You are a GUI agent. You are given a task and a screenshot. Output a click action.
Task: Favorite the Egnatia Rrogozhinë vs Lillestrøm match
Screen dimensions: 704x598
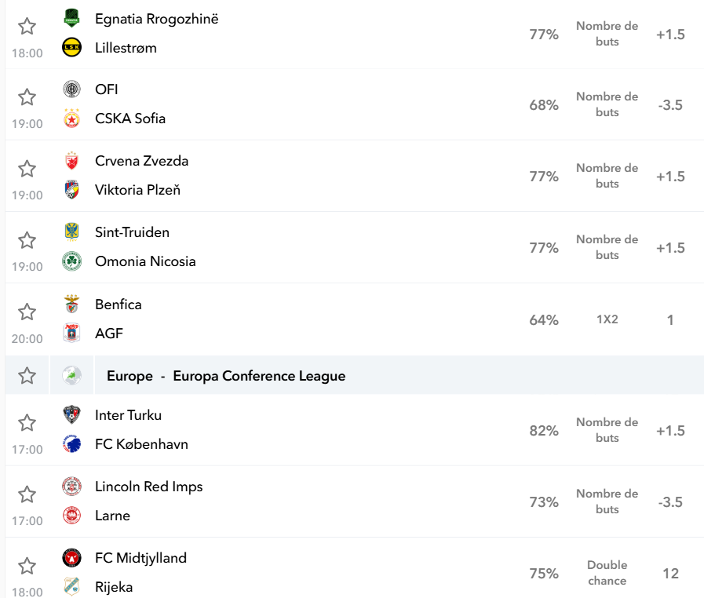(27, 26)
